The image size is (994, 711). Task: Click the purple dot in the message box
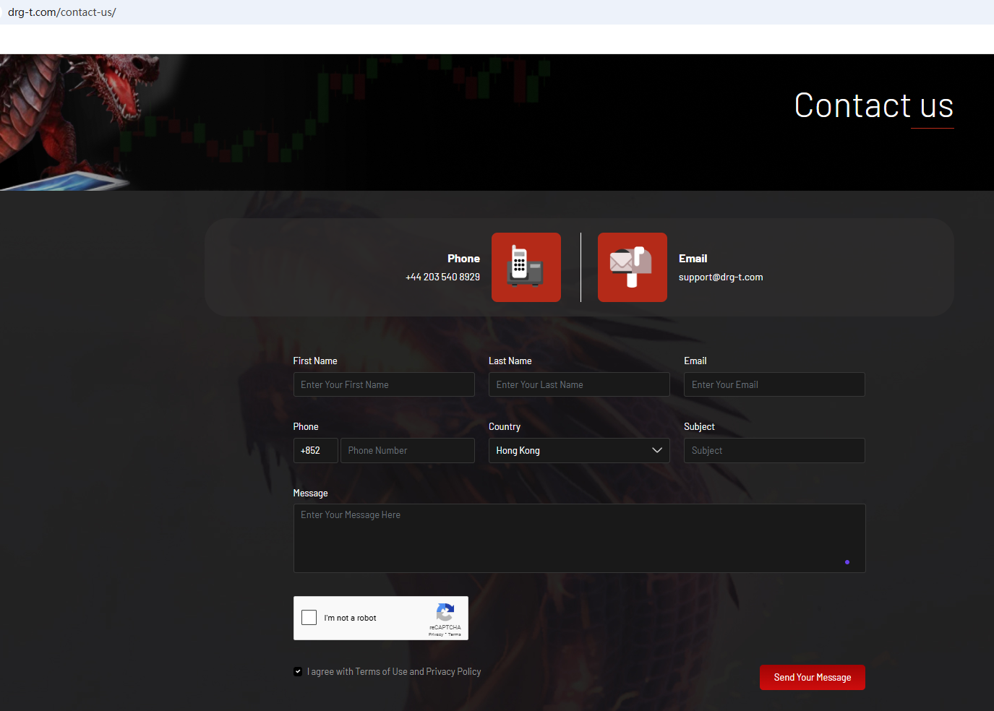click(847, 562)
